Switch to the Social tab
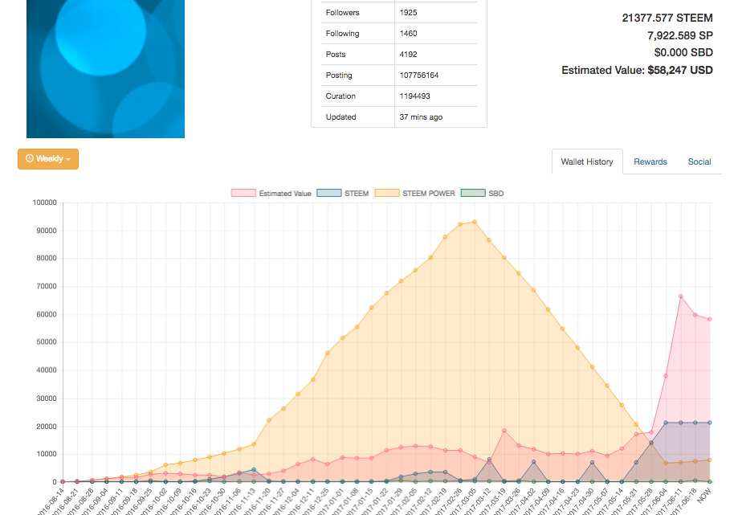Viewport: 738px width, 515px height. [x=699, y=161]
